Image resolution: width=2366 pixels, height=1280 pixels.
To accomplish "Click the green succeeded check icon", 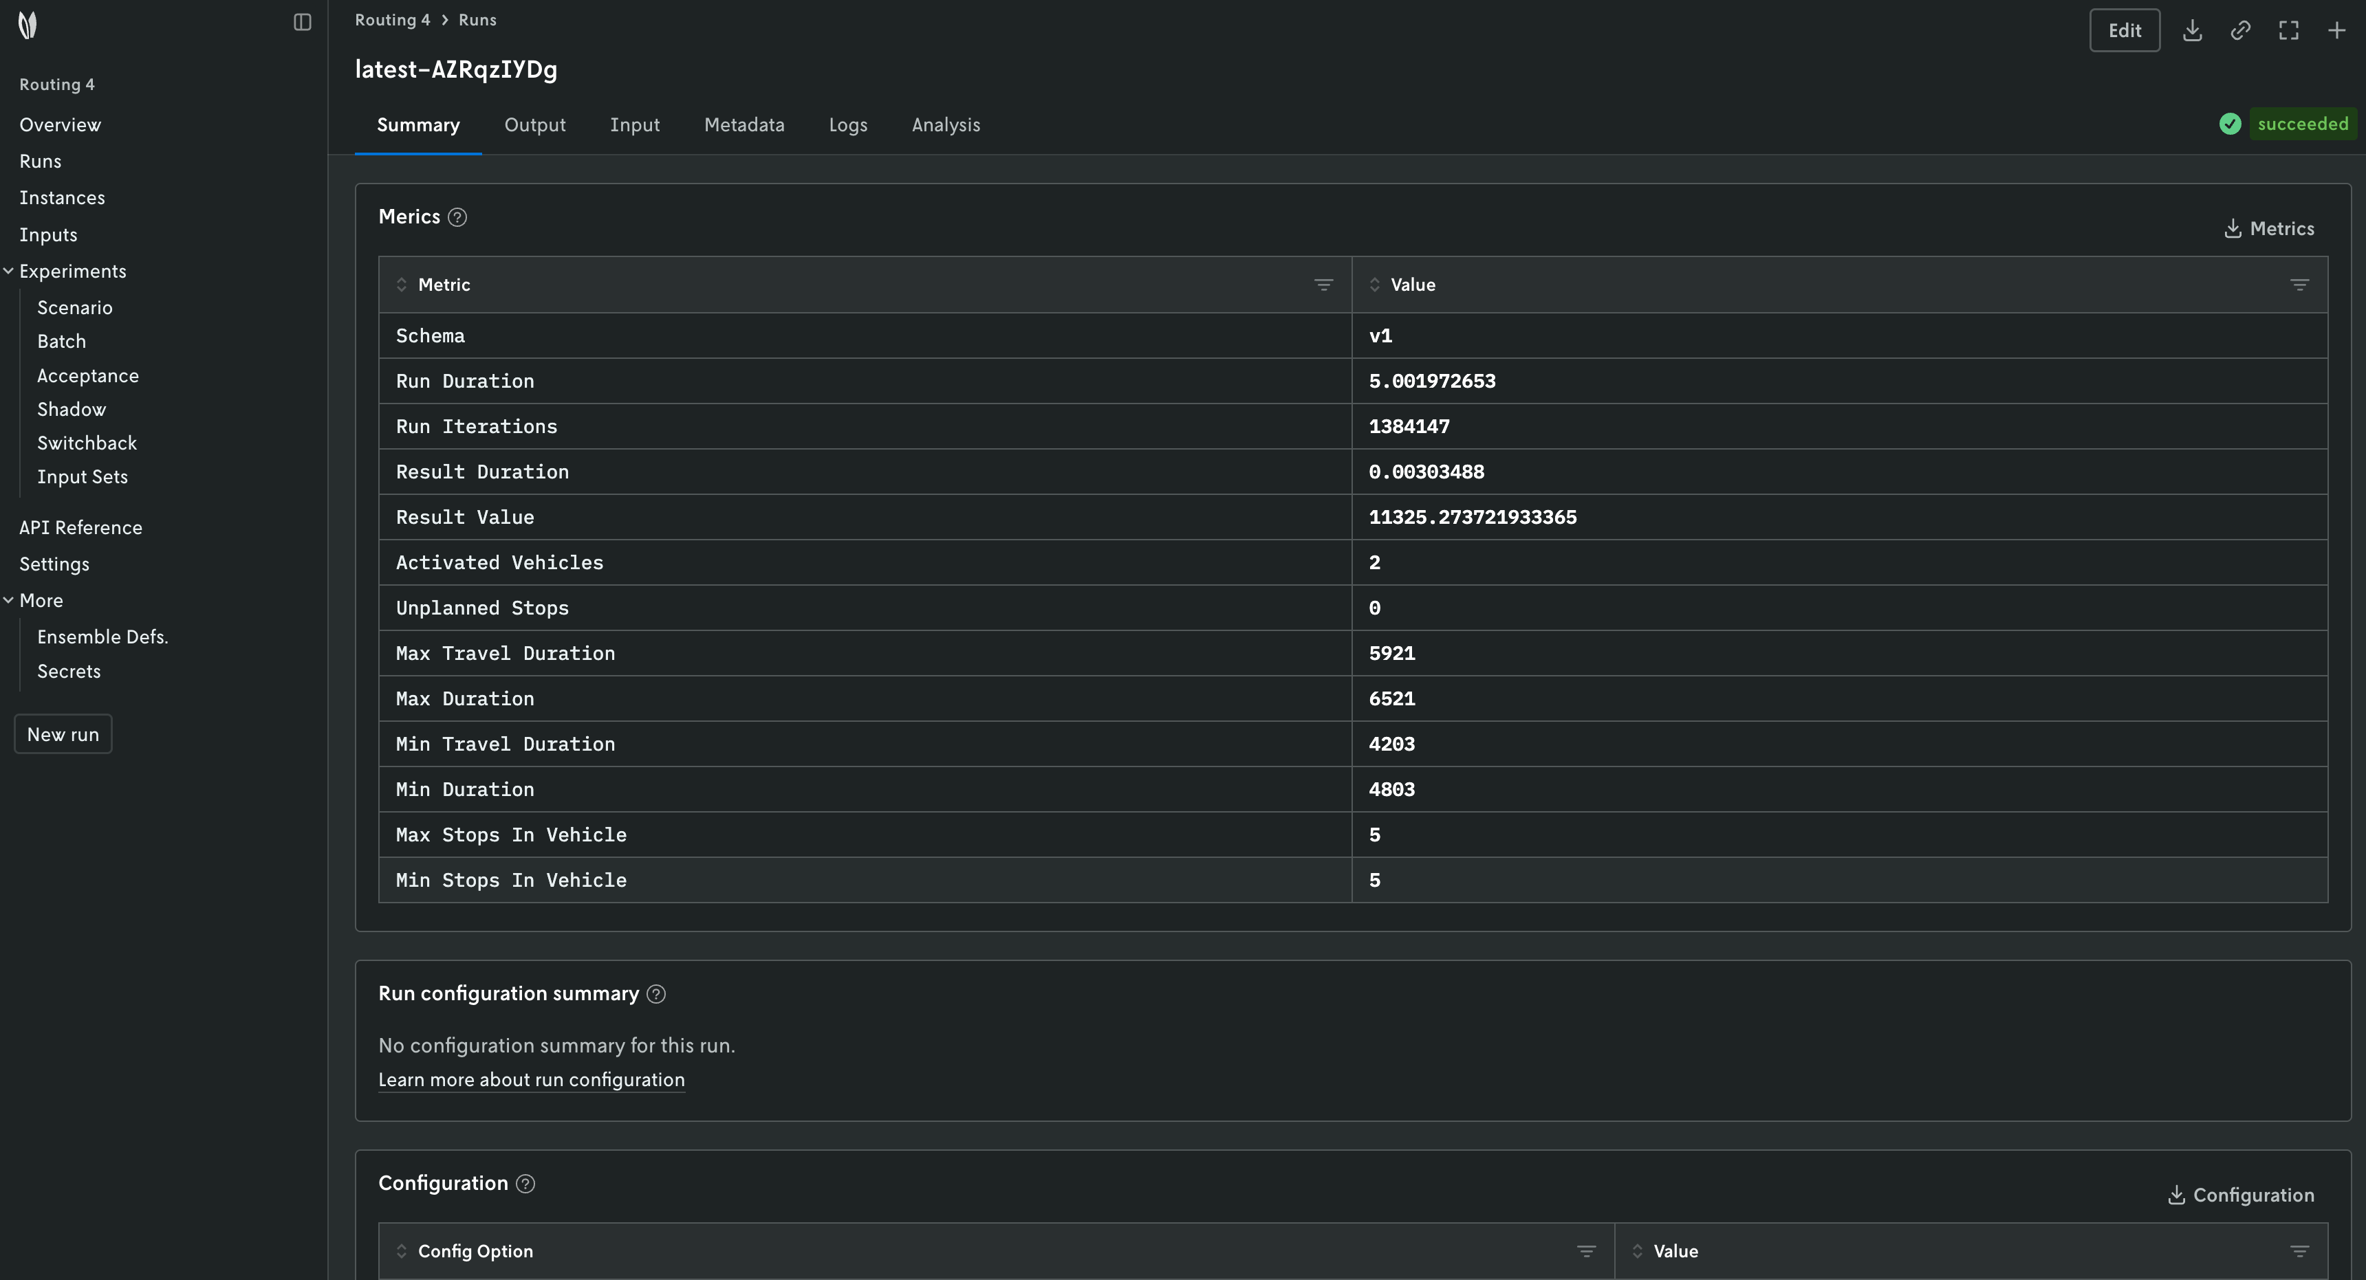I will point(2230,124).
